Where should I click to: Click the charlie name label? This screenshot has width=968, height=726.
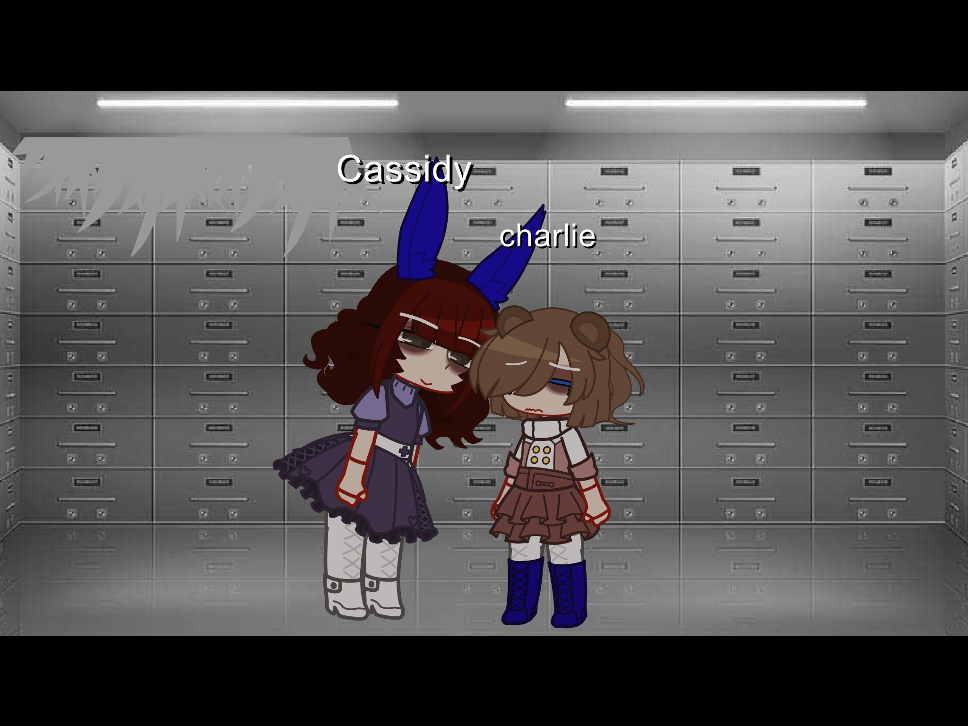[547, 236]
